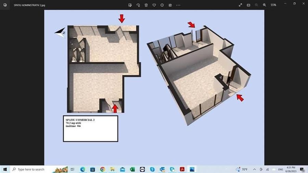Viewport: 308px width, 173px height.
Task: Rotate the image using the rotate icon
Action: point(138,5)
